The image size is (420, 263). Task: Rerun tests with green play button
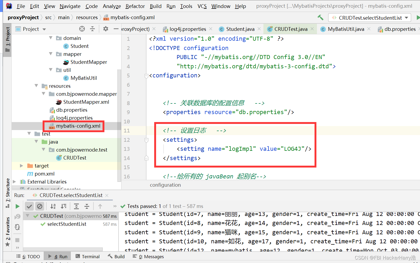(17, 206)
